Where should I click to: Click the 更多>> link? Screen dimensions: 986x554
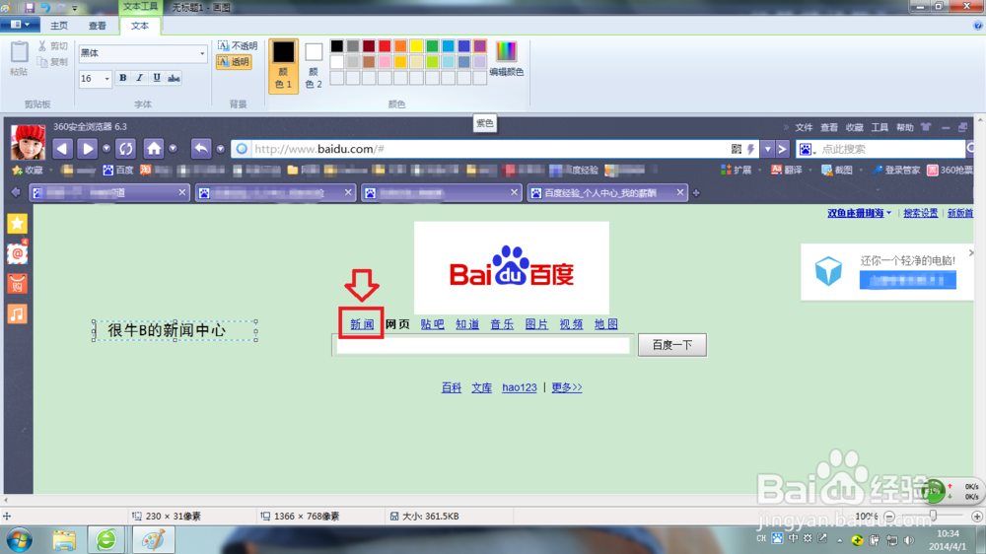coord(567,387)
